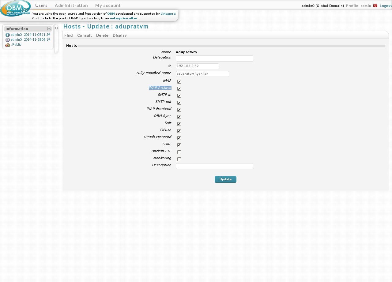Image resolution: width=392 pixels, height=282 pixels.
Task: Click the creation plus icon beside admin0 2014-11-05
Action: (x=8, y=35)
